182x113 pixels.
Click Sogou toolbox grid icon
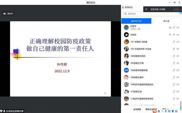click(x=176, y=111)
